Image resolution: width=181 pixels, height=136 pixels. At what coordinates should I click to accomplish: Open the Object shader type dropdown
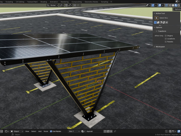[x=17, y=131]
